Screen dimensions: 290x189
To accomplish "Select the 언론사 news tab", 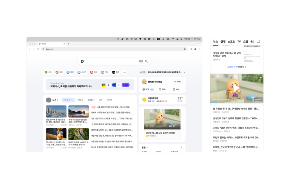I will [80, 100].
